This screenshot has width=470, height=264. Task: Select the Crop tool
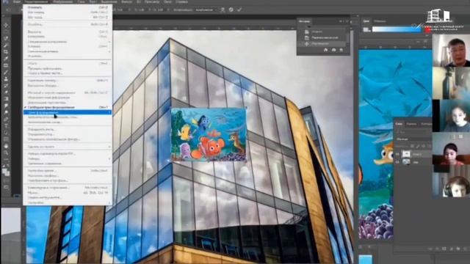(6, 52)
